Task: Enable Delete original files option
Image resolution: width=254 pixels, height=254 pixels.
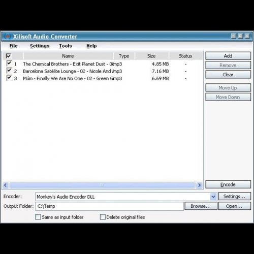Action: pos(103,217)
